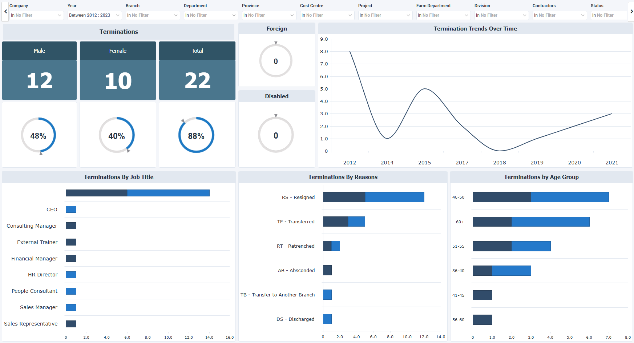Click the Financial Manager label

34,259
